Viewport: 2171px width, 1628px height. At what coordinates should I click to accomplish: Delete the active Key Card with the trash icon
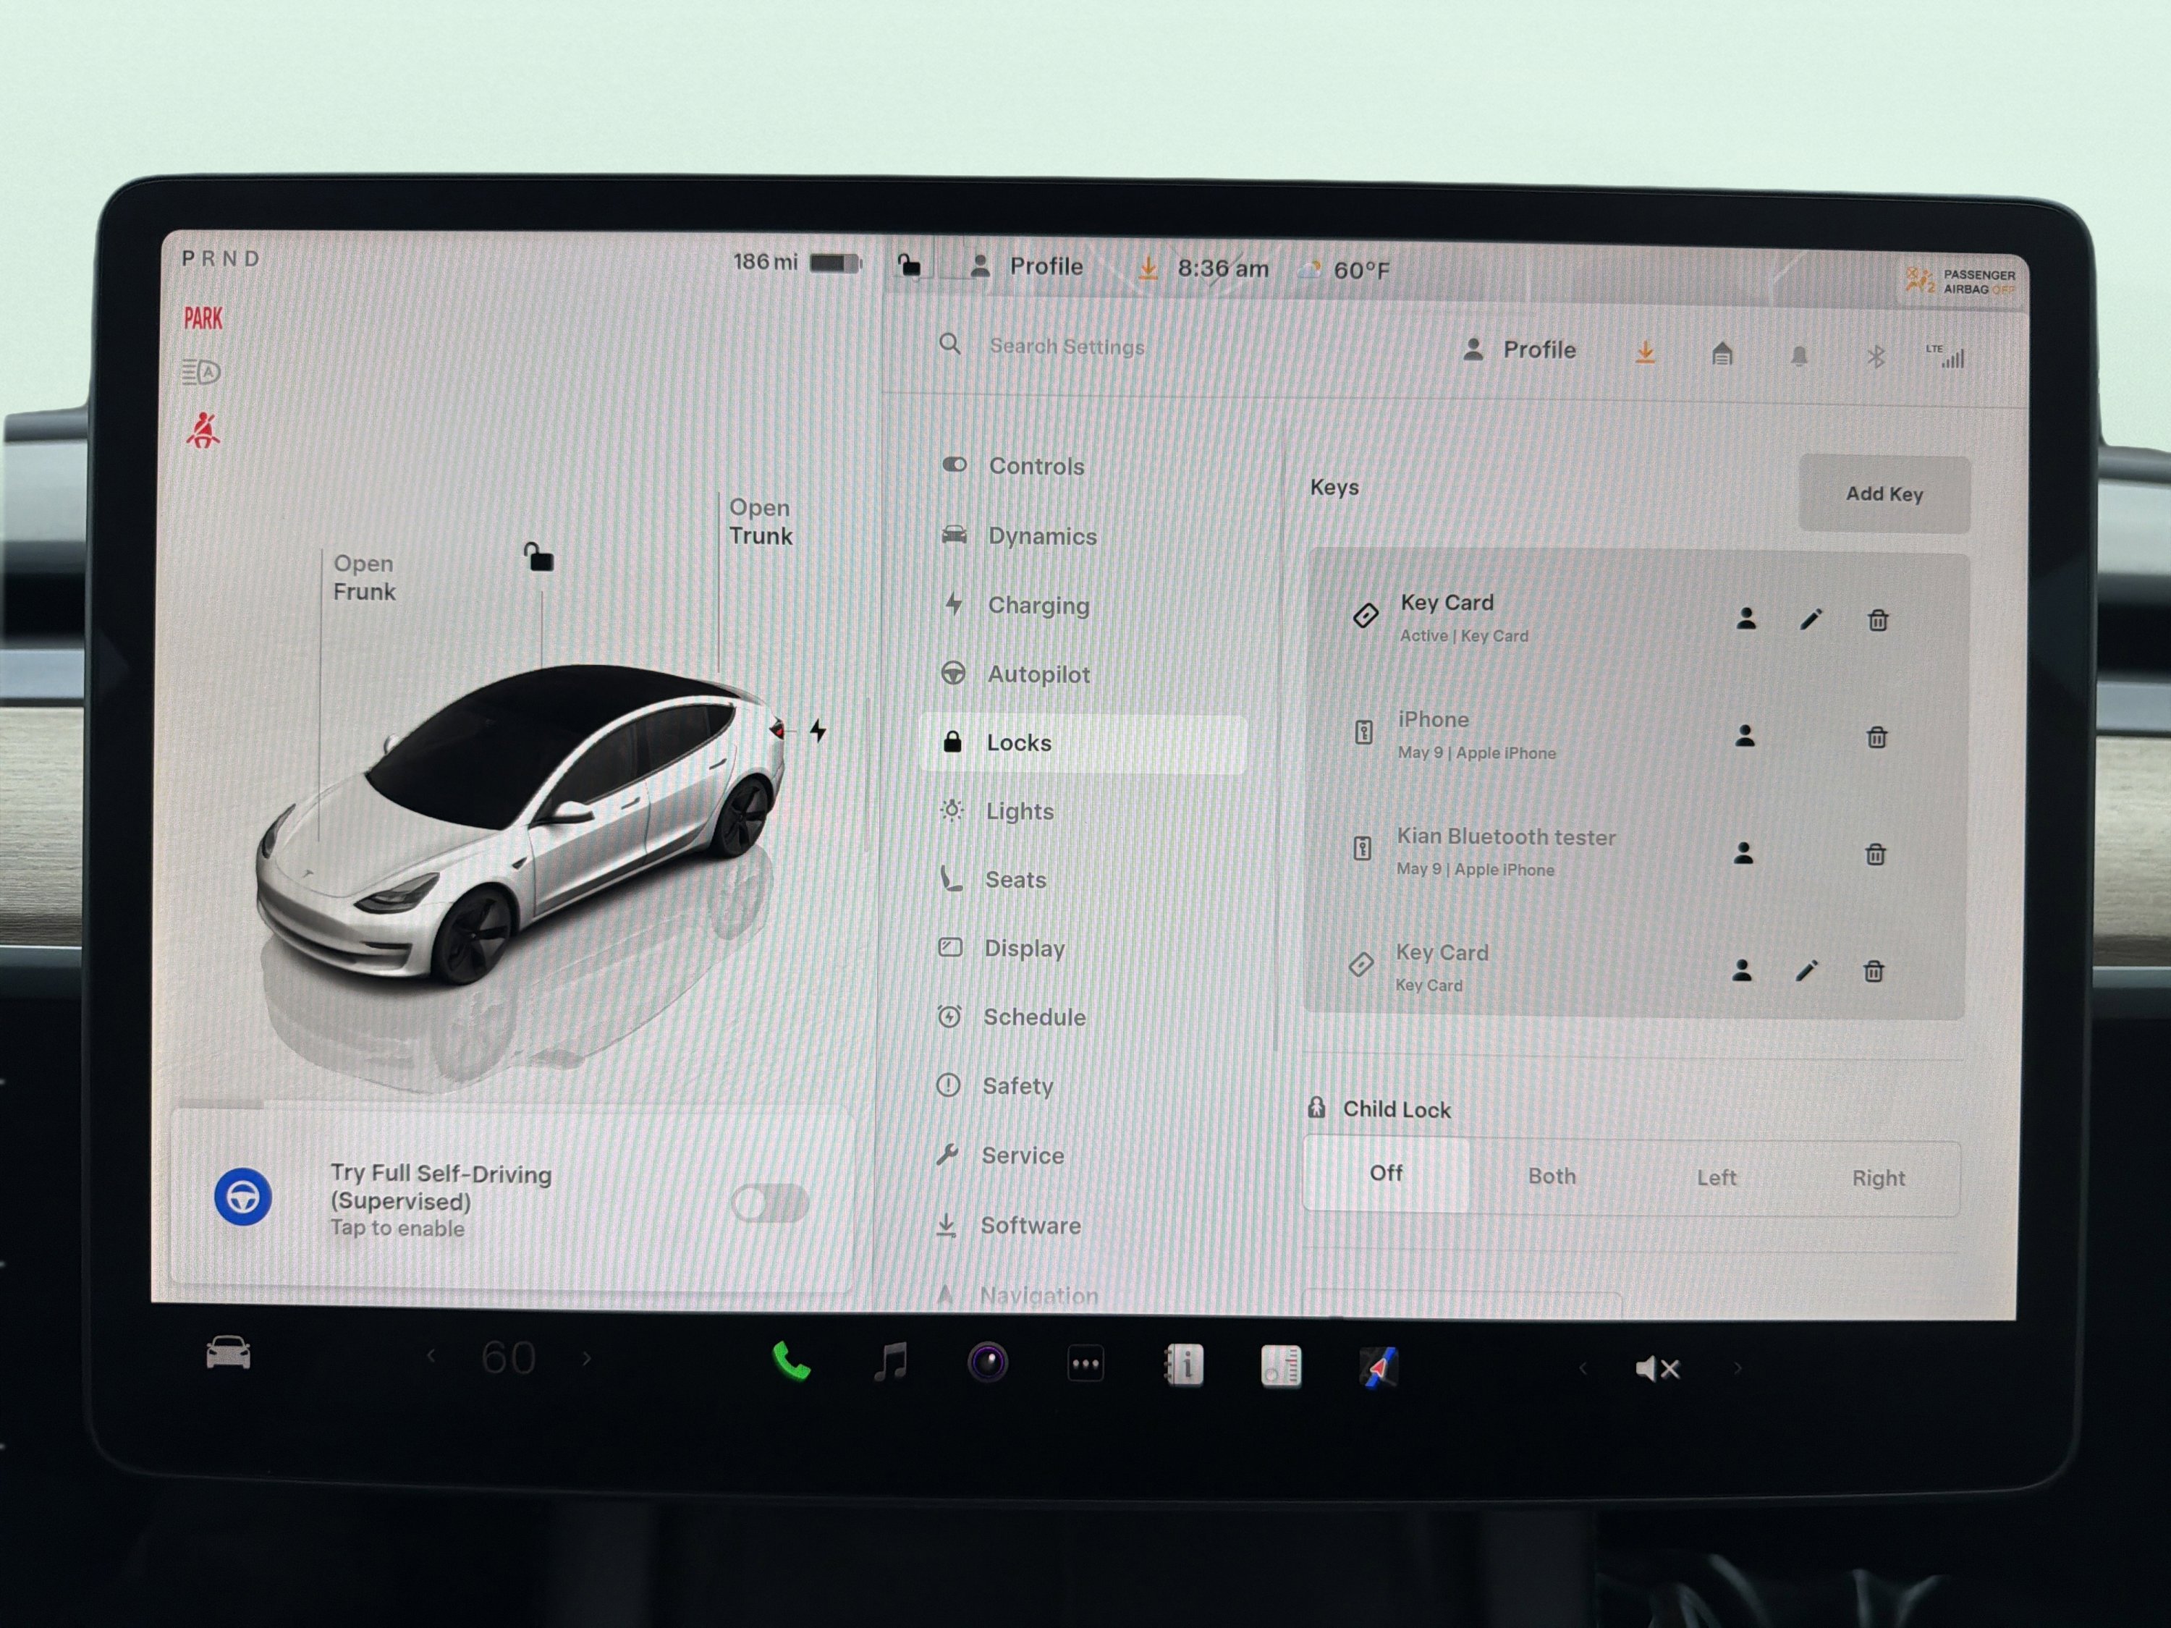tap(1877, 619)
